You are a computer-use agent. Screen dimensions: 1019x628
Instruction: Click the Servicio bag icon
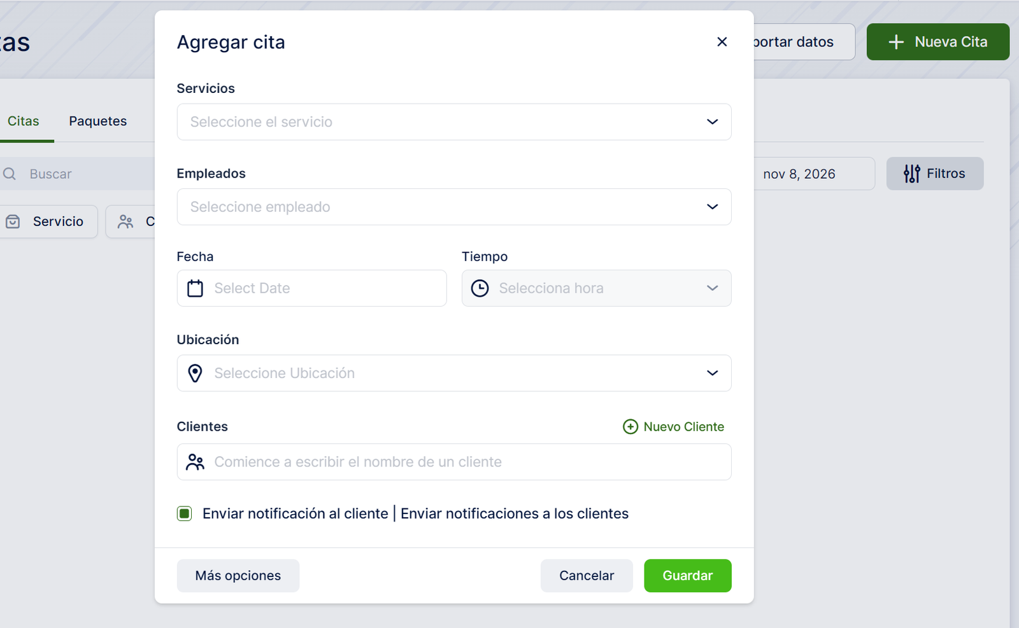13,221
